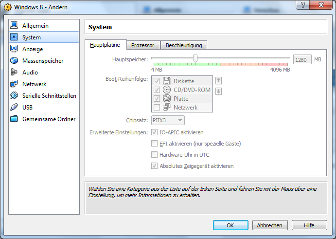Image resolution: width=336 pixels, height=239 pixels.
Task: Click the gear icon in title bar
Action: click(8, 7)
